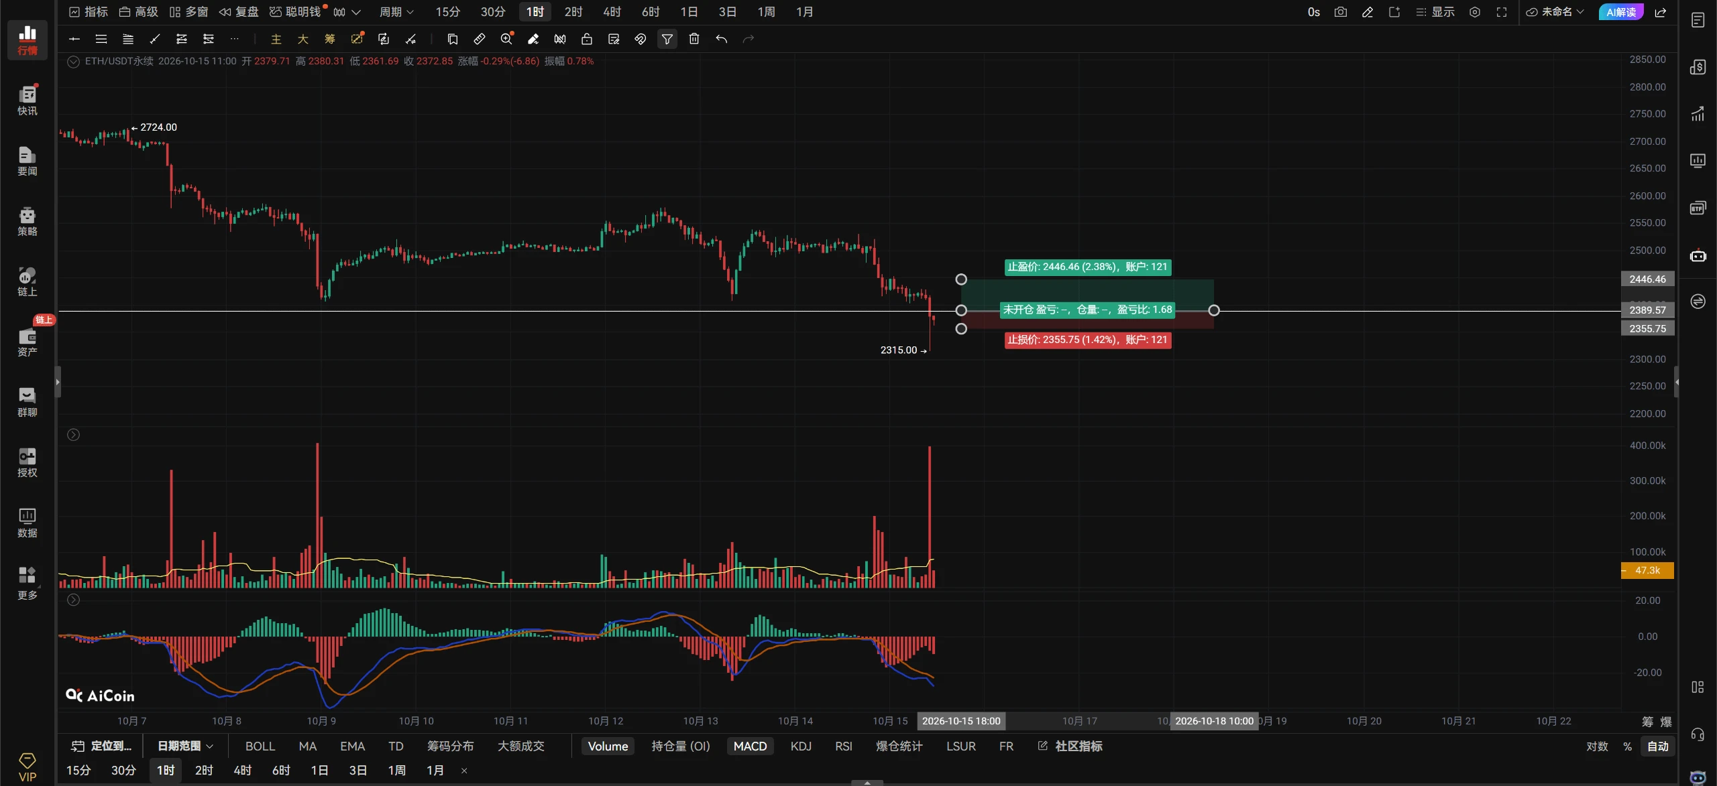Select the trend line drawing tool
The height and width of the screenshot is (786, 1717).
click(155, 39)
